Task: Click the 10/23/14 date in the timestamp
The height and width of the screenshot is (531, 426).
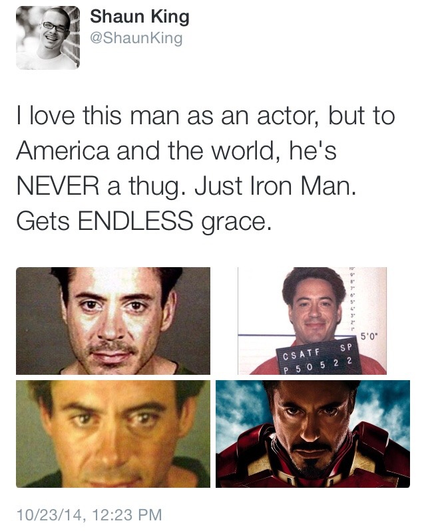Action: (x=49, y=515)
